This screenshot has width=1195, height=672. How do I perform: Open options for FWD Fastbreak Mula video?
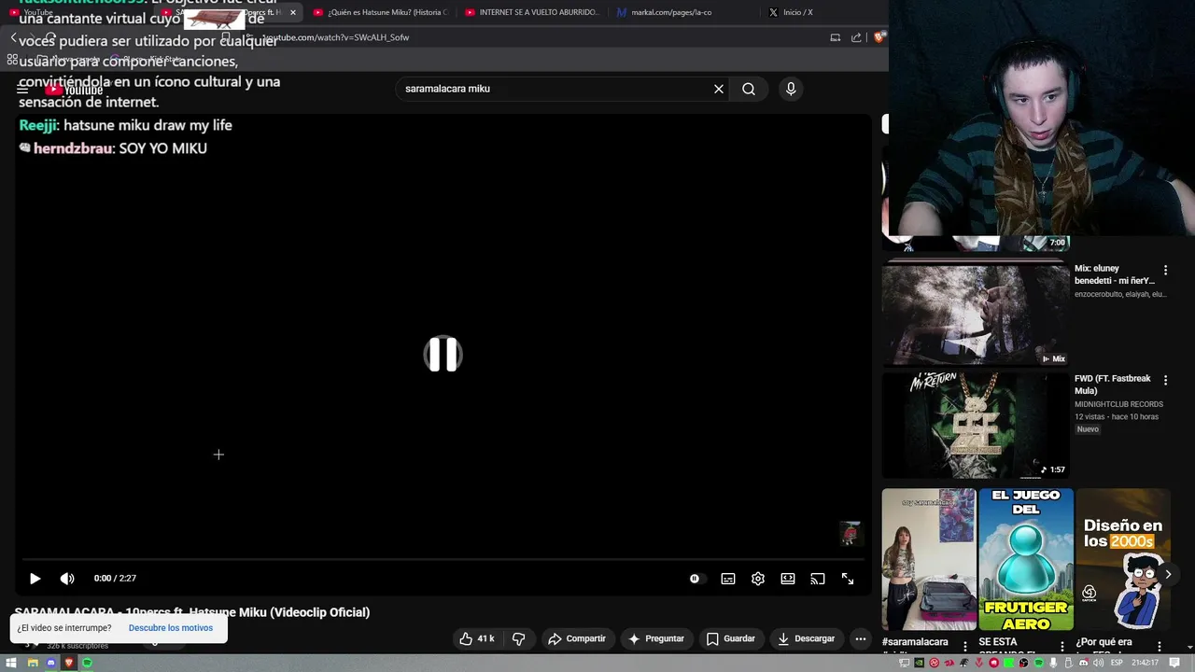tap(1165, 380)
